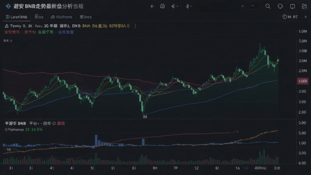Switch to the 'be' tab
This screenshot has width=311, height=175.
tap(39, 17)
